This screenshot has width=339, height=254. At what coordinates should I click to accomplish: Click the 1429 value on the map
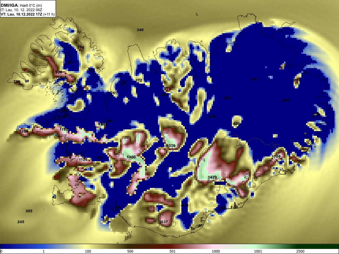click(x=212, y=177)
